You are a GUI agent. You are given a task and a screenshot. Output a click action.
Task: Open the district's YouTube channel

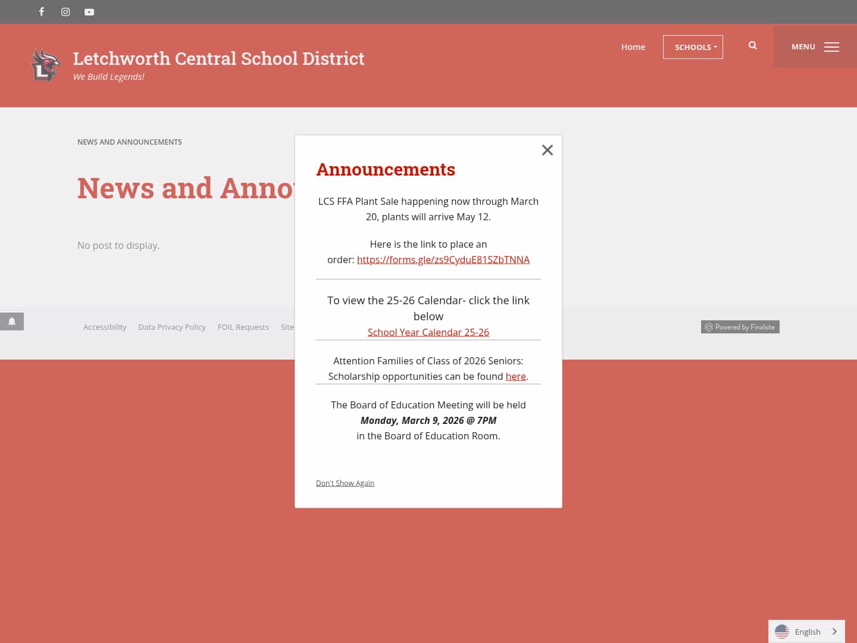coord(89,12)
